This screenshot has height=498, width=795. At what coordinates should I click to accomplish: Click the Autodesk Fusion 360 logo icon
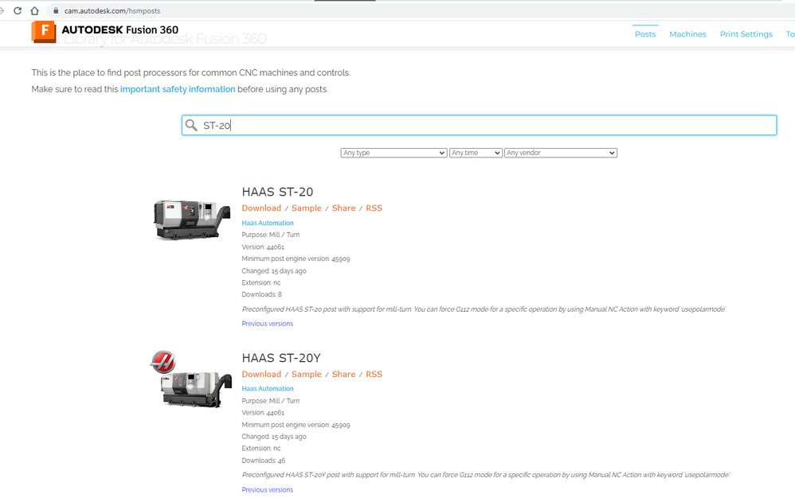(x=44, y=31)
